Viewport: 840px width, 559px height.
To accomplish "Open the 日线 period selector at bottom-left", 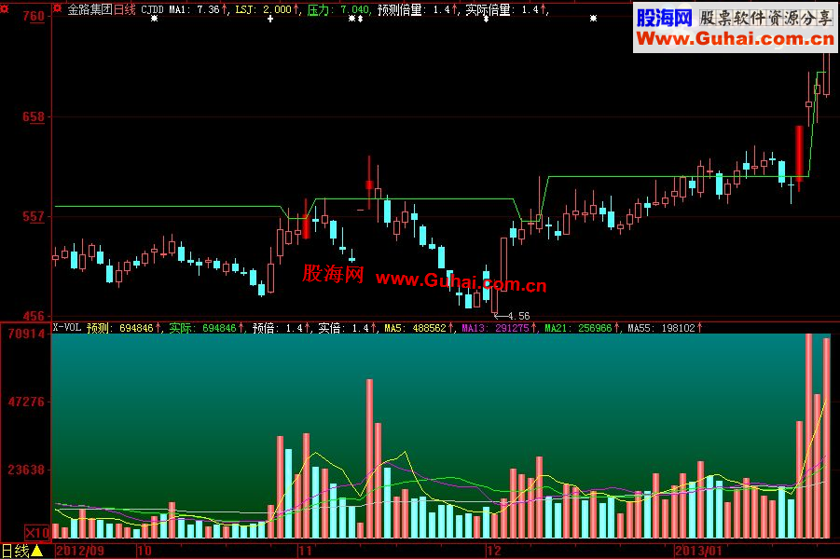I will pos(22,551).
